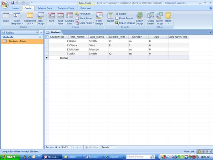Screen dimensions: 213x160
Task: Open Form Design view
Action: pos(99,19)
